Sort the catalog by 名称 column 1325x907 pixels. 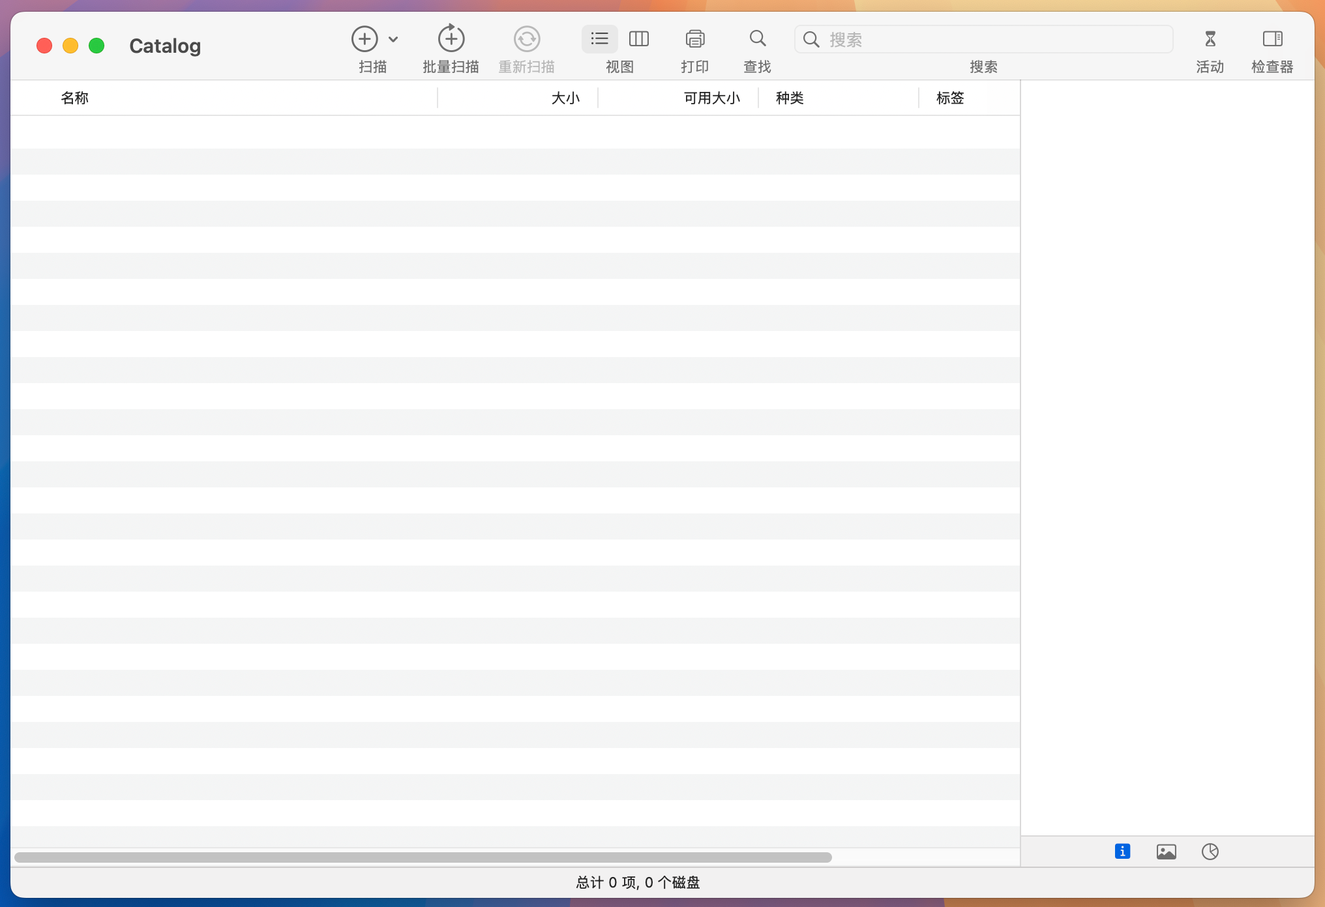74,98
